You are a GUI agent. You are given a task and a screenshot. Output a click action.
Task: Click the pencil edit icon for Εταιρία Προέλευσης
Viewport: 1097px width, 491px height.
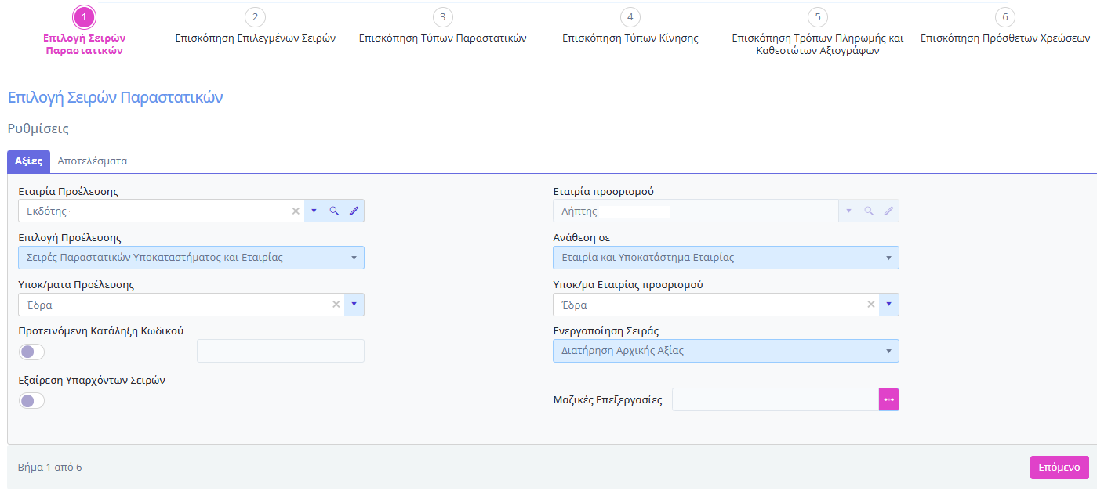tap(354, 211)
